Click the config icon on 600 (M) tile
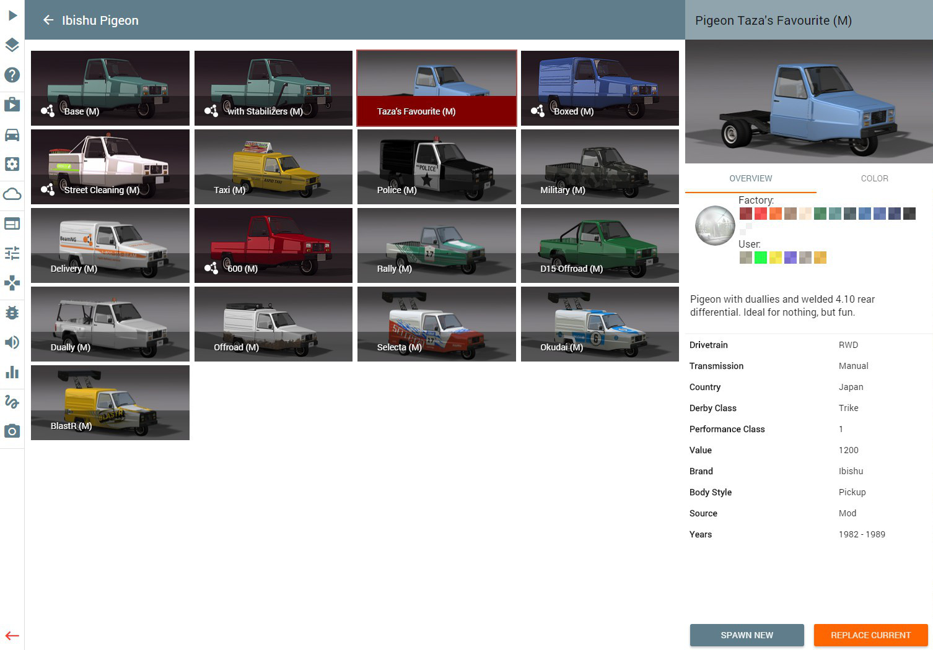933x650 pixels. tap(211, 268)
